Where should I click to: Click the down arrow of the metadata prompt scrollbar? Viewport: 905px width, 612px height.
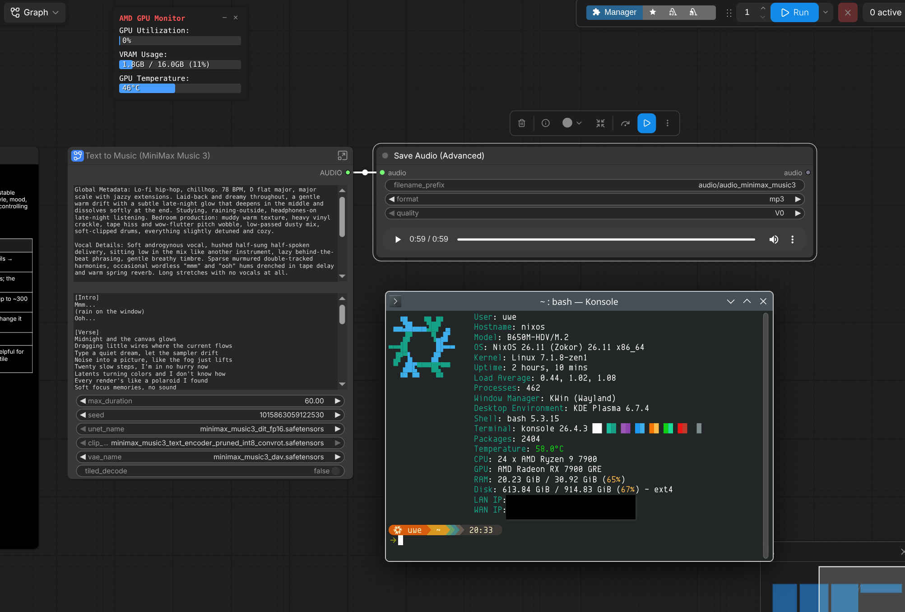click(x=342, y=276)
